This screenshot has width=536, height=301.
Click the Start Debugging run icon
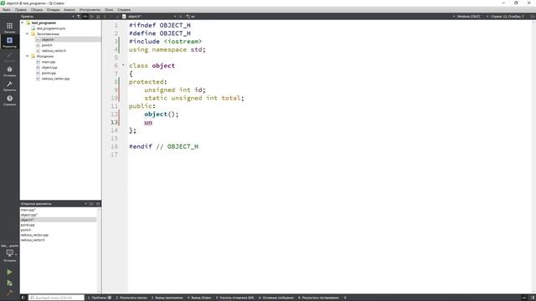[9, 283]
